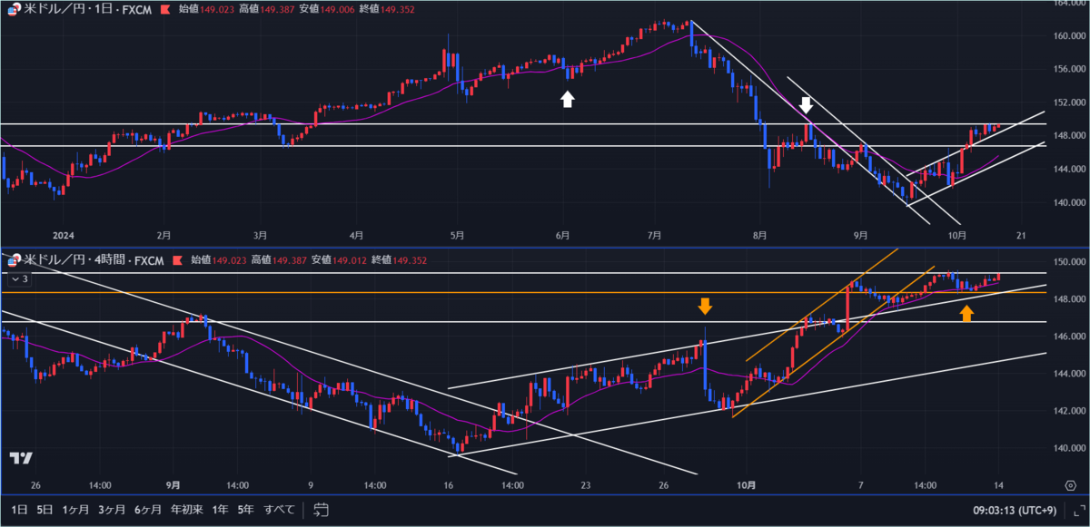The image size is (1090, 527).
Task: Select the orange horizontal price line
Action: point(454,293)
